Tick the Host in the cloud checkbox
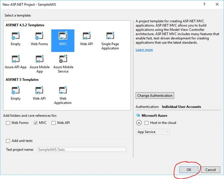Image resolution: width=224 pixels, height=179 pixels. [x=146, y=123]
